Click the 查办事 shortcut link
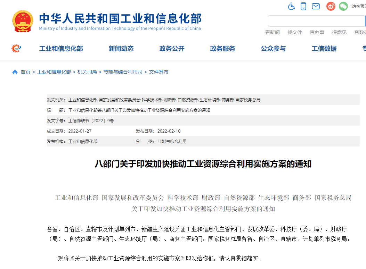 pyautogui.click(x=317, y=32)
